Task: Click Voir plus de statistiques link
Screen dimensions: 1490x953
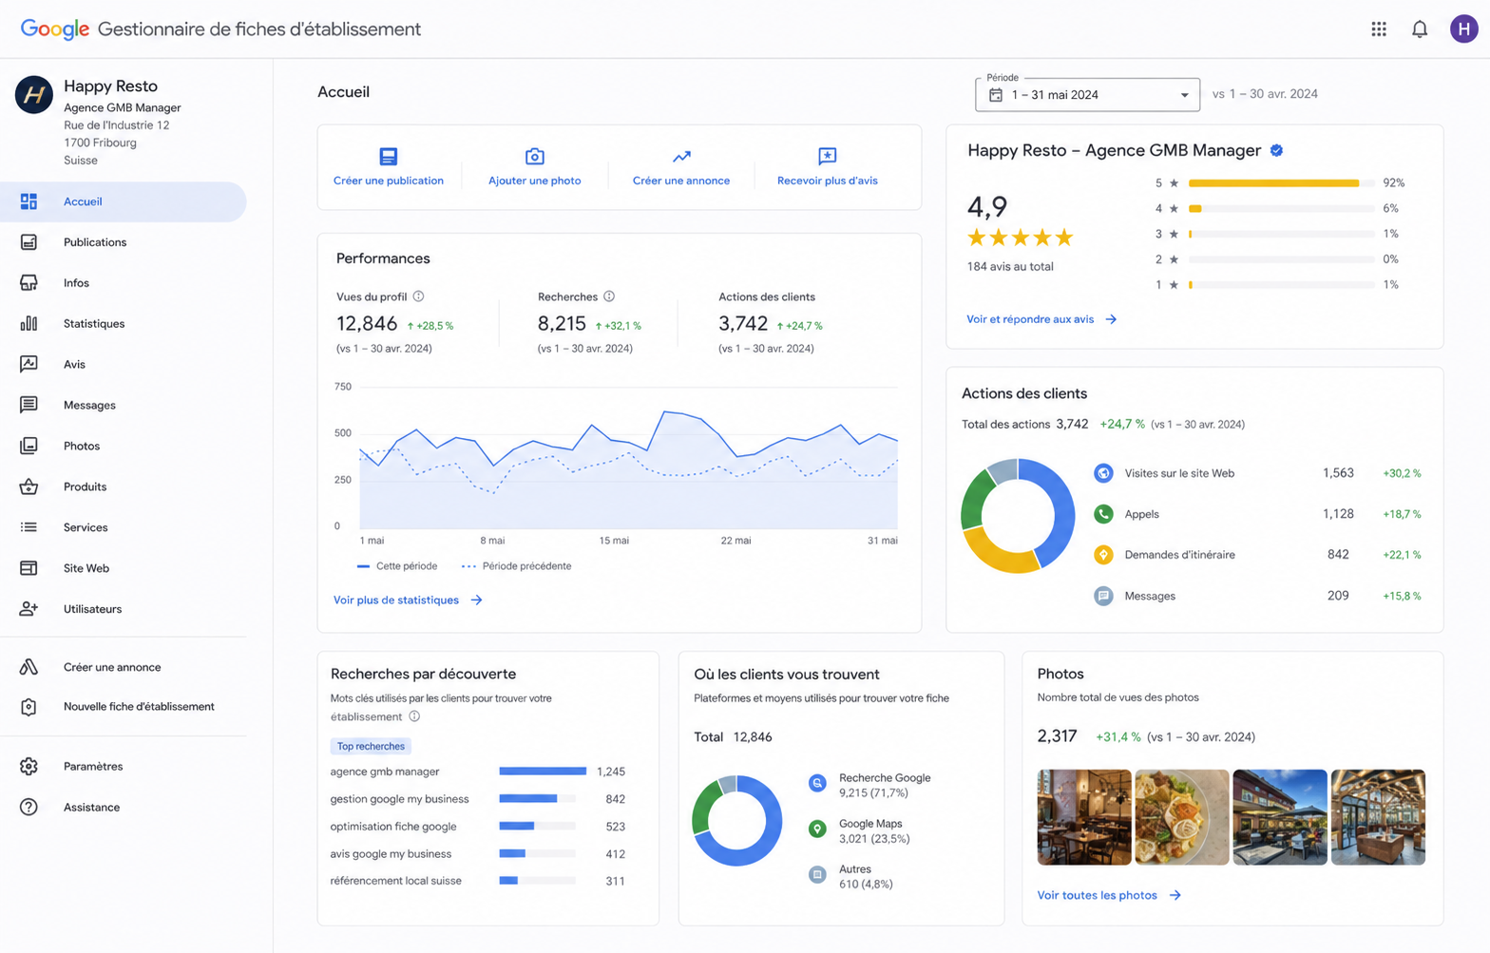Action: tap(408, 600)
